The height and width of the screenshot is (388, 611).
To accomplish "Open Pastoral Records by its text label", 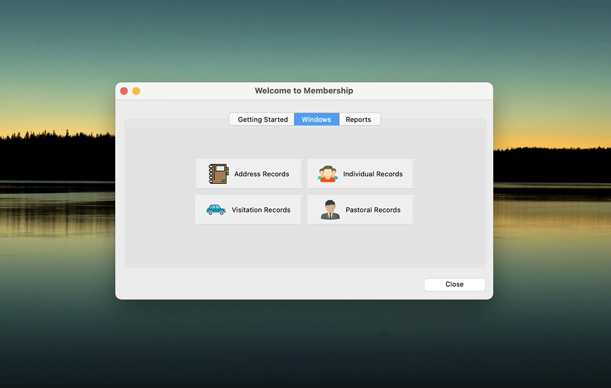I will point(373,210).
